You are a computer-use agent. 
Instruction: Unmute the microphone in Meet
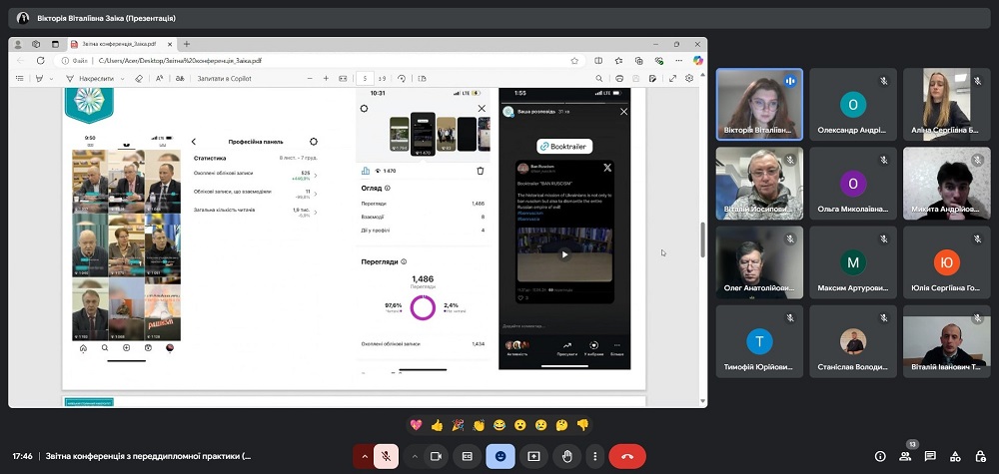pyautogui.click(x=386, y=456)
